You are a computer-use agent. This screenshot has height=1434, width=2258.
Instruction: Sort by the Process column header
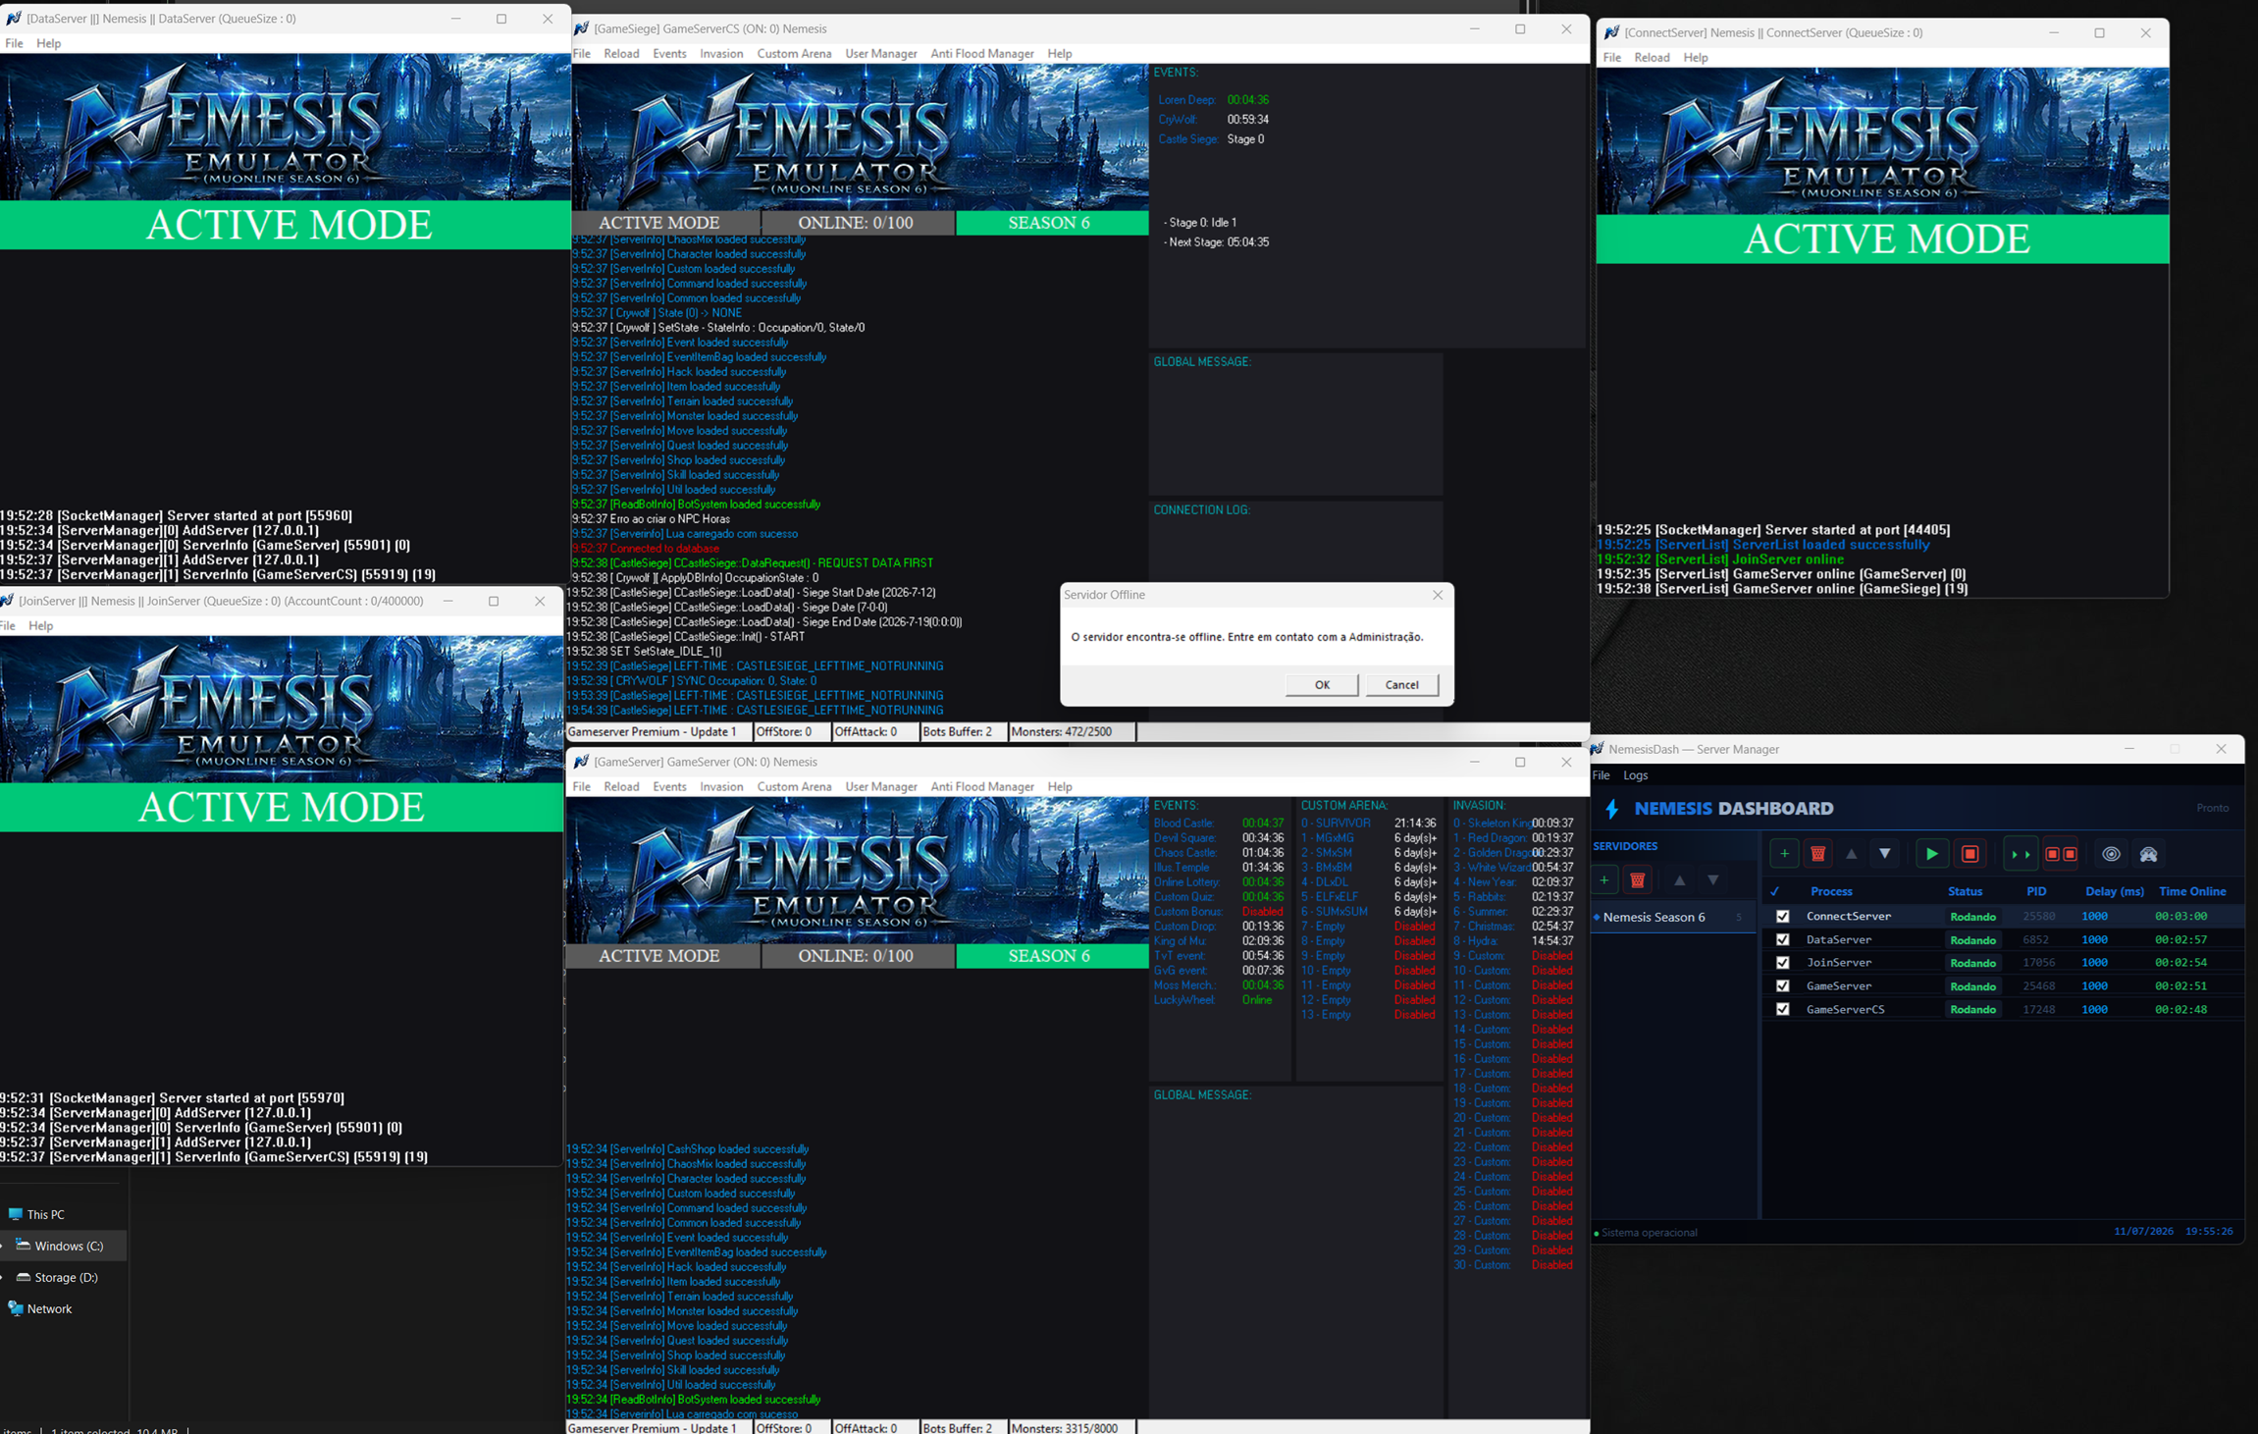1831,891
